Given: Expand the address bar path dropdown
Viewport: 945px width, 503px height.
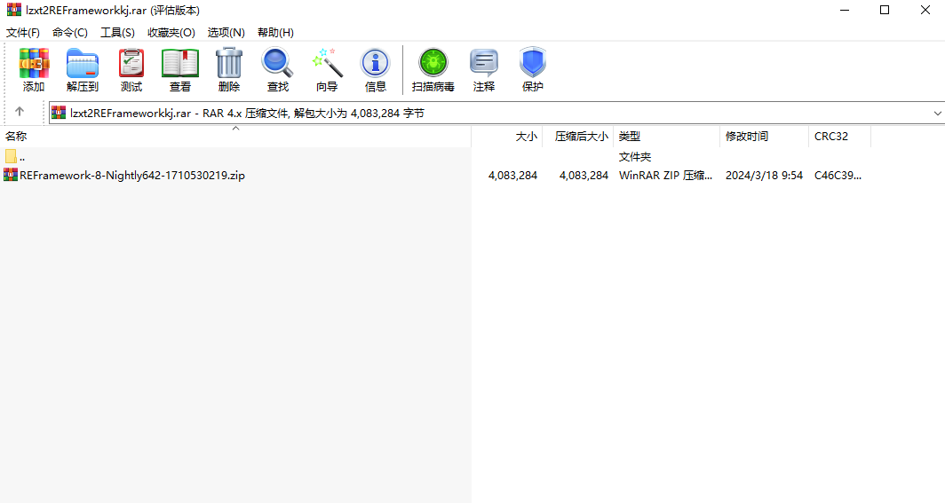Looking at the screenshot, I should pos(937,114).
